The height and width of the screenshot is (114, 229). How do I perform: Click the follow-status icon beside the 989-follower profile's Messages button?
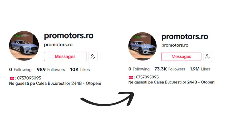(x=93, y=56)
